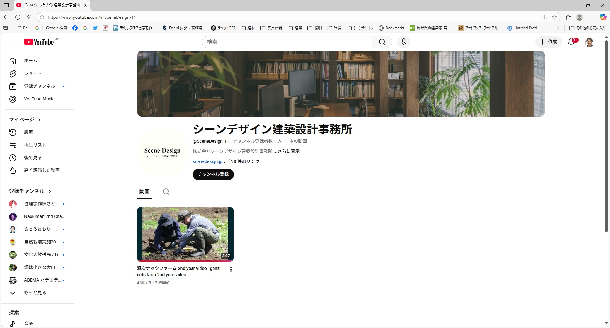Show more bookmarks with the overflow chevron
Screen dimensions: 610x328
tap(557, 28)
